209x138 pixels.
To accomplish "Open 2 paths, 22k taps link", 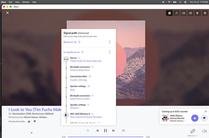I will pos(78,80).
